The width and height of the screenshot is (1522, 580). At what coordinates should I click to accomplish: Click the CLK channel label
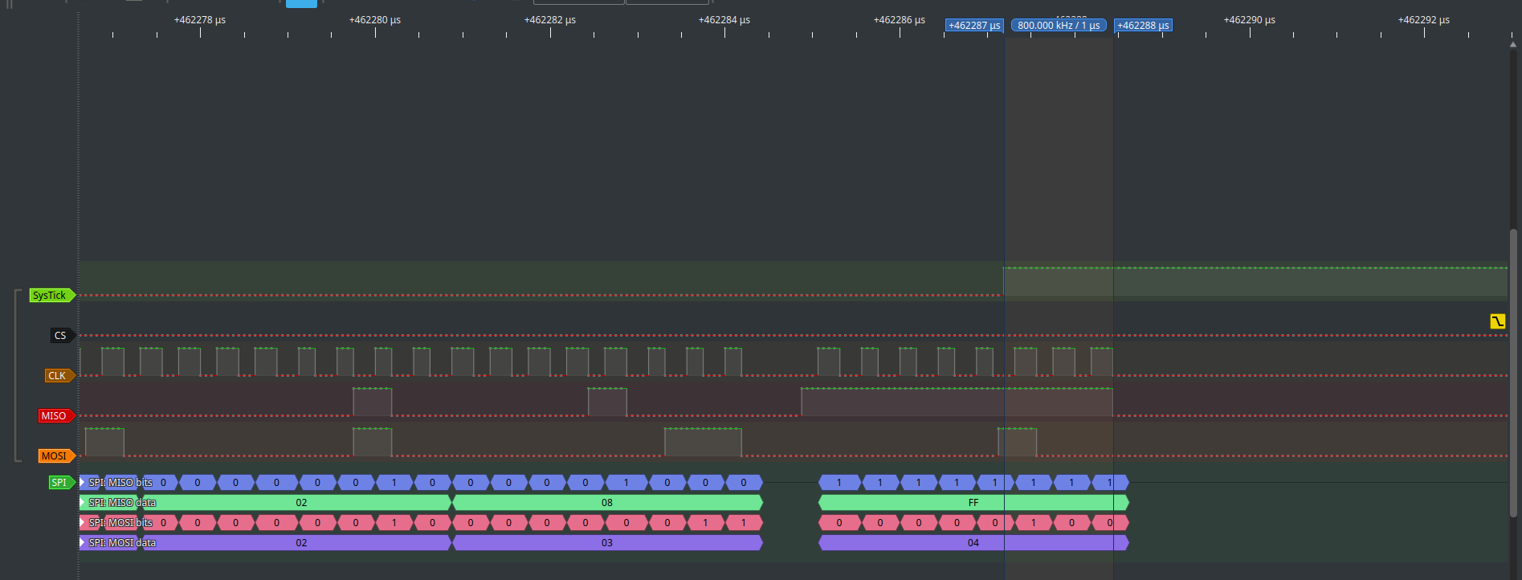pos(58,376)
